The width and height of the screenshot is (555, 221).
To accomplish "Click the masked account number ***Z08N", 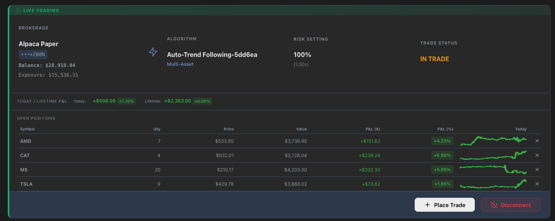I will 33,55.
